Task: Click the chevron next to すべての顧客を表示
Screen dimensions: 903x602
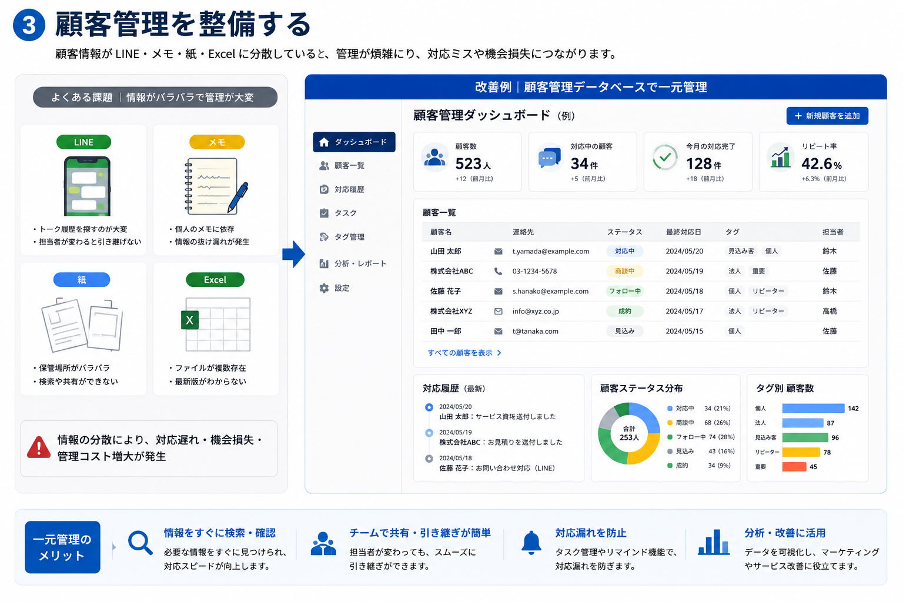Action: coord(499,353)
